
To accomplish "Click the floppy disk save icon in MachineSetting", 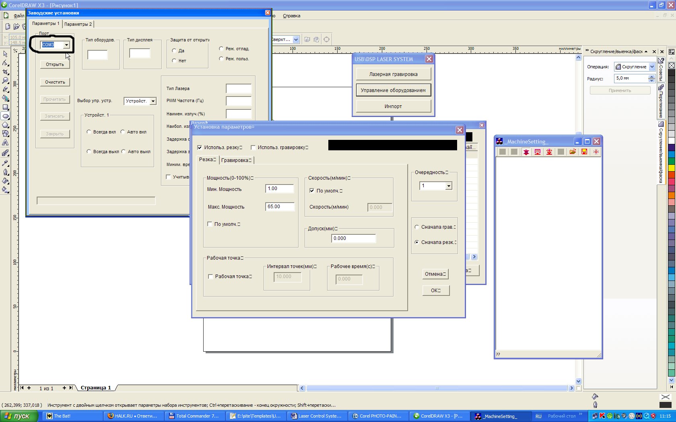I will tap(584, 152).
